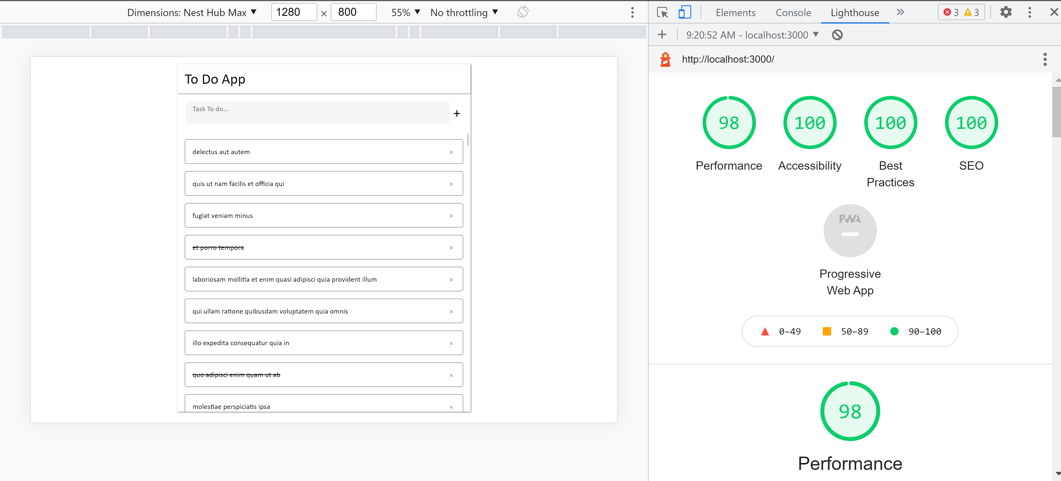Image resolution: width=1061 pixels, height=481 pixels.
Task: Click the + icon to add a task
Action: (x=456, y=113)
